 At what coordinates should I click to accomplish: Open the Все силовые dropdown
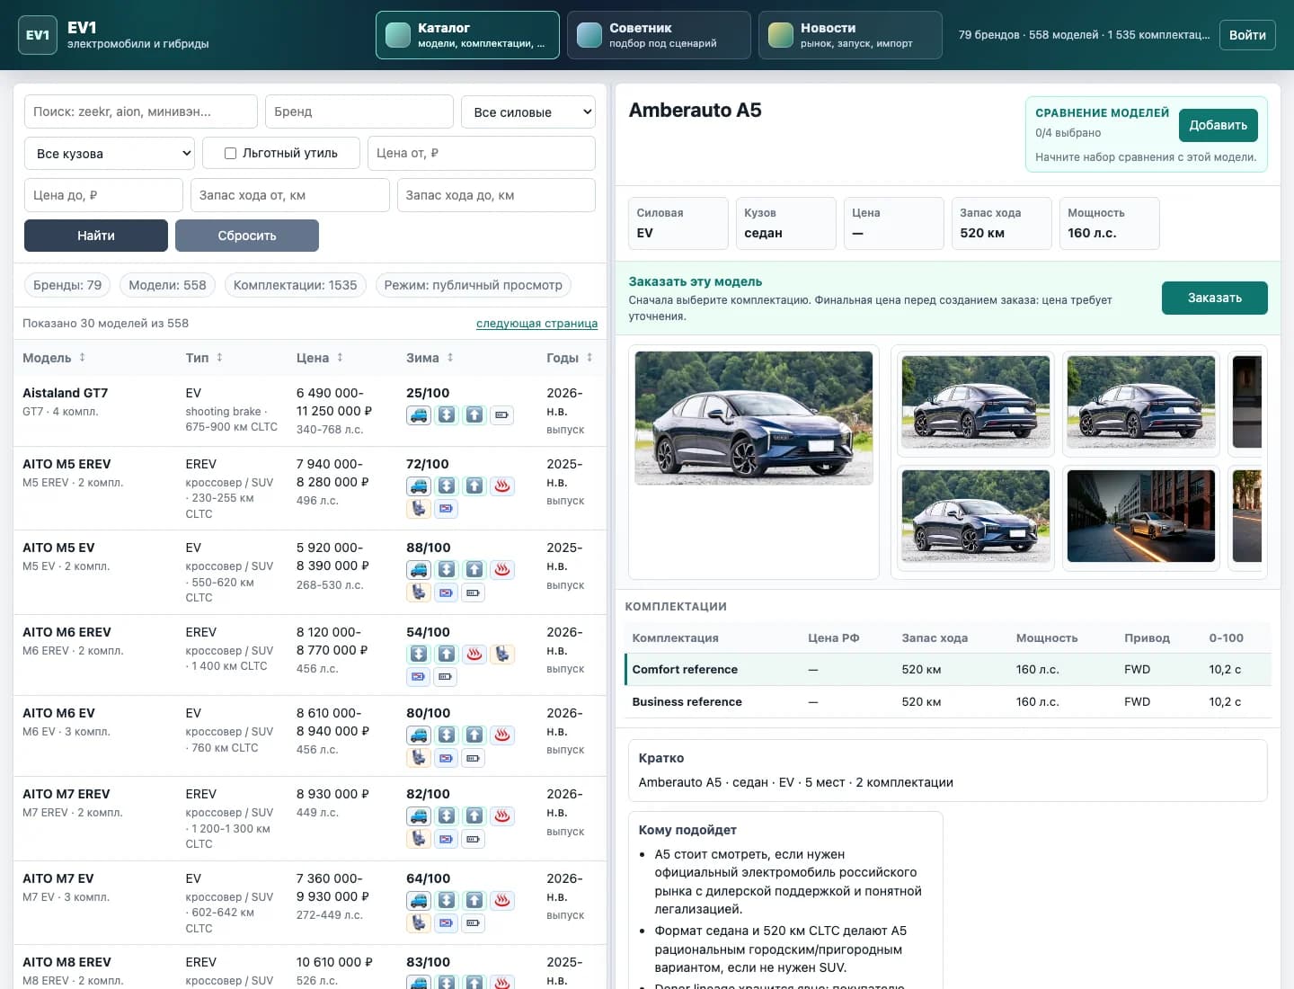(528, 111)
